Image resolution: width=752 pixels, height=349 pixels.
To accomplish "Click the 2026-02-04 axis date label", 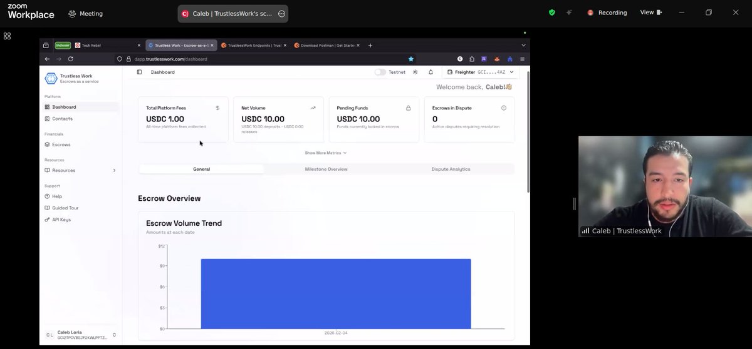I will coord(336,333).
